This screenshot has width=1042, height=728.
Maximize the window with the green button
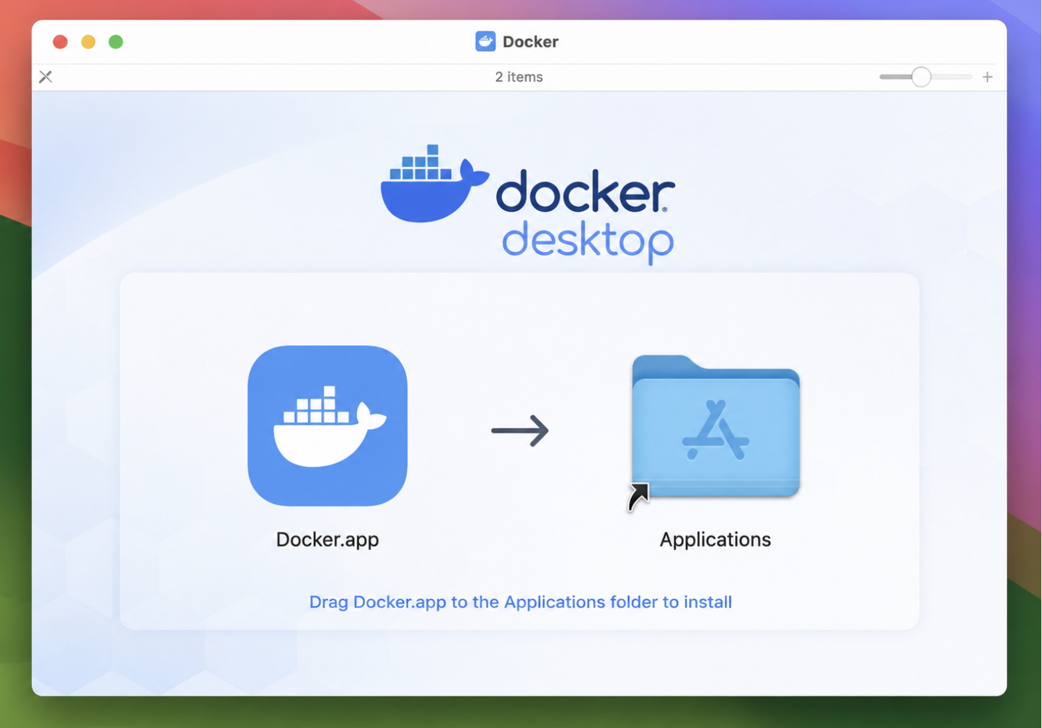coord(116,41)
